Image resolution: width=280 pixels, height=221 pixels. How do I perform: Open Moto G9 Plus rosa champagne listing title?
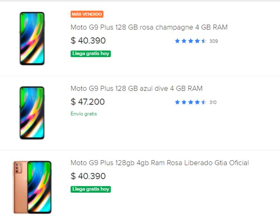click(149, 27)
